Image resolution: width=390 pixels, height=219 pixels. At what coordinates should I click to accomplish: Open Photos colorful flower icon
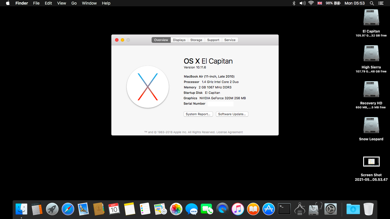pos(176,209)
